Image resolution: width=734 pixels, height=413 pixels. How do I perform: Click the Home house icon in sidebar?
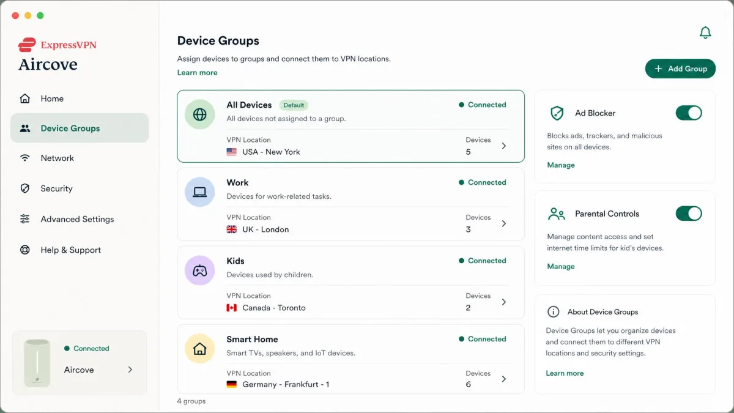click(25, 99)
